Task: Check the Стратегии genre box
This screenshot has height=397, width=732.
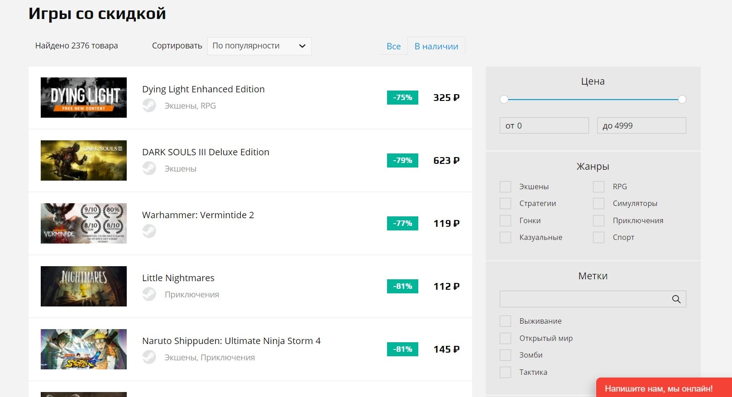Action: [x=505, y=203]
